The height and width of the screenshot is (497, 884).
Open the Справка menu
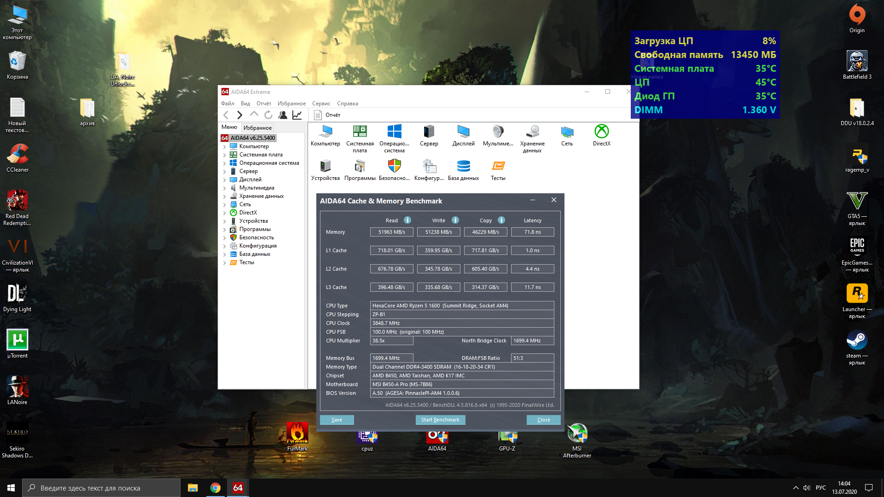point(348,104)
